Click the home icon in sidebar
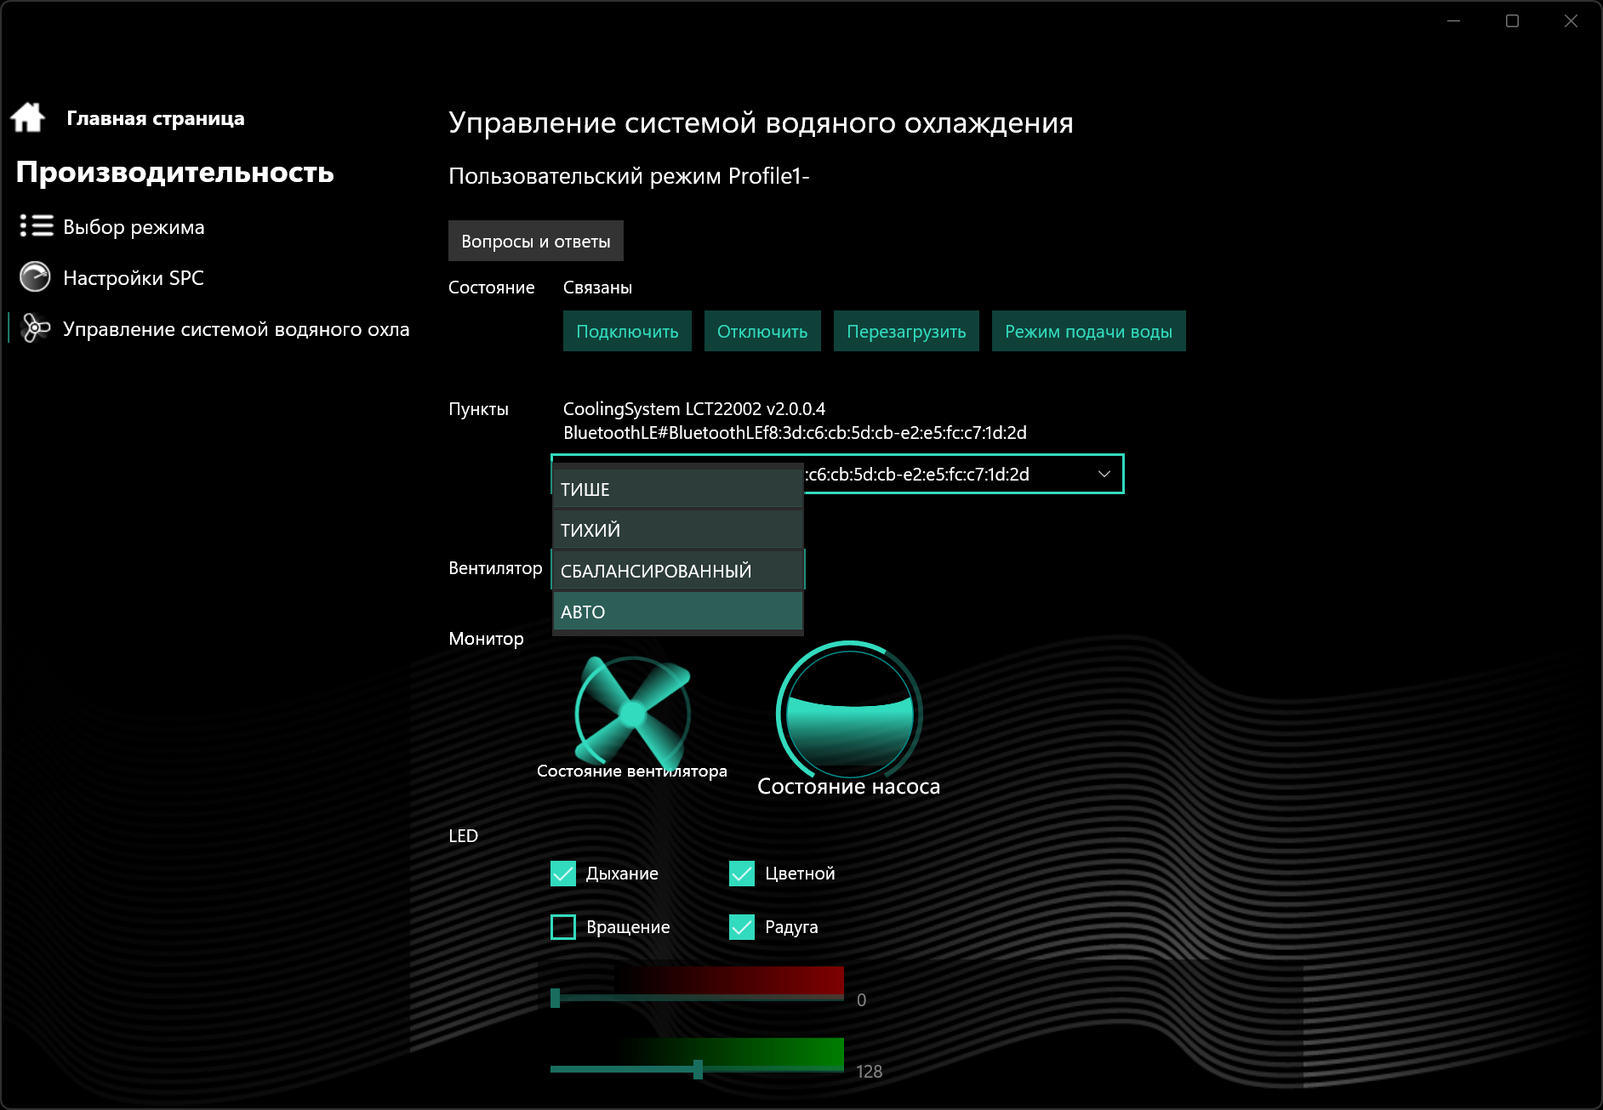Image resolution: width=1603 pixels, height=1110 pixels. pyautogui.click(x=28, y=117)
